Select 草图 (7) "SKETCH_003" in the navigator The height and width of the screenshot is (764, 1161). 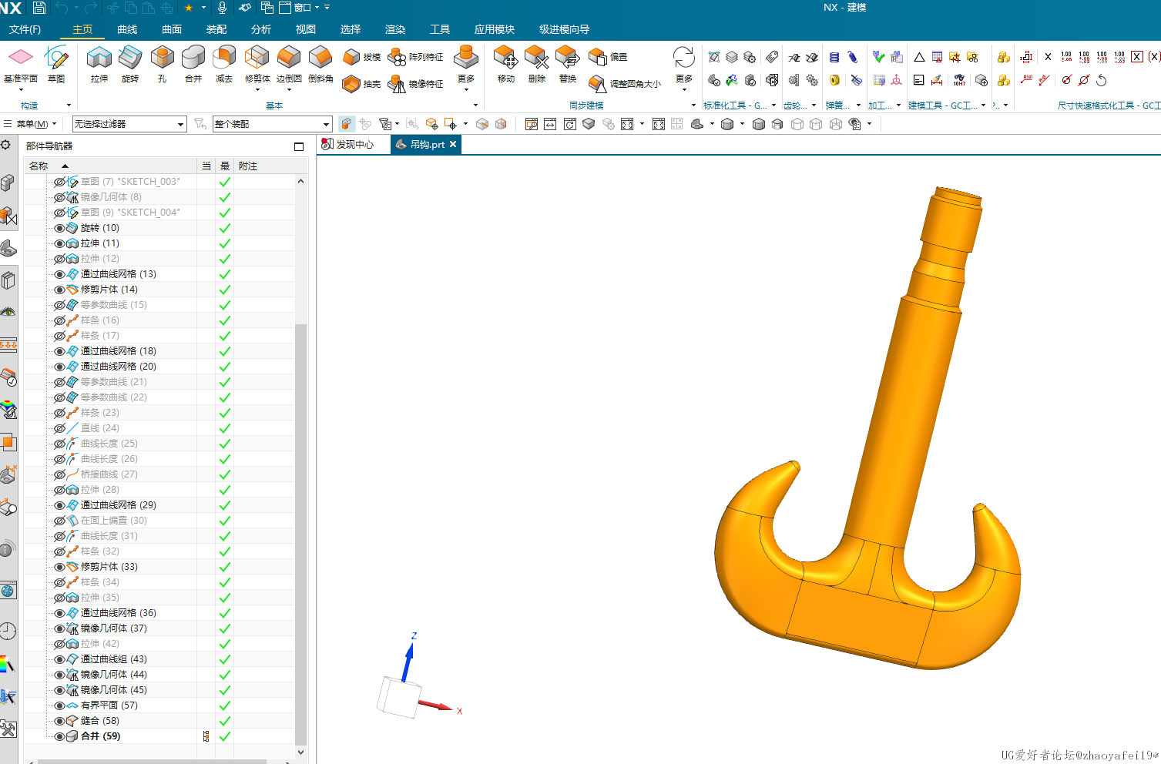pos(130,182)
